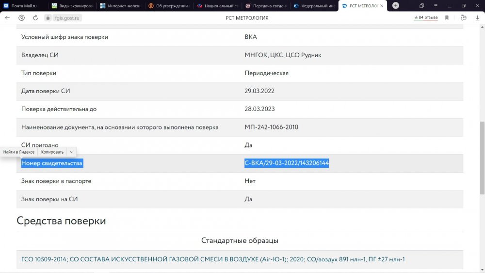The image size is (485, 273).
Task: Open a new browser tab
Action: pyautogui.click(x=396, y=5)
